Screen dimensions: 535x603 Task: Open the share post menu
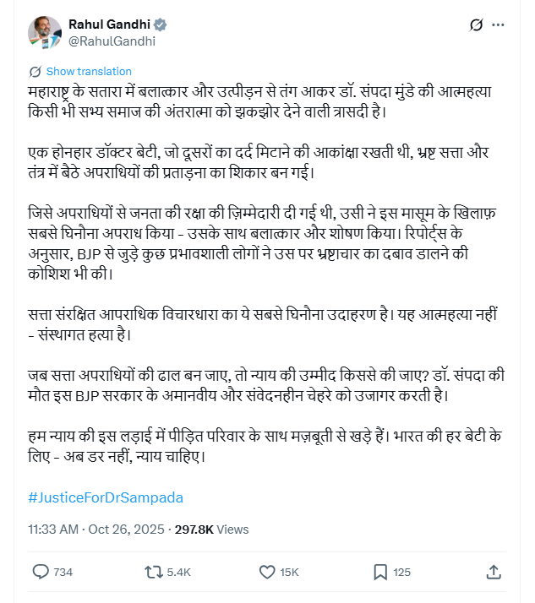(x=494, y=572)
